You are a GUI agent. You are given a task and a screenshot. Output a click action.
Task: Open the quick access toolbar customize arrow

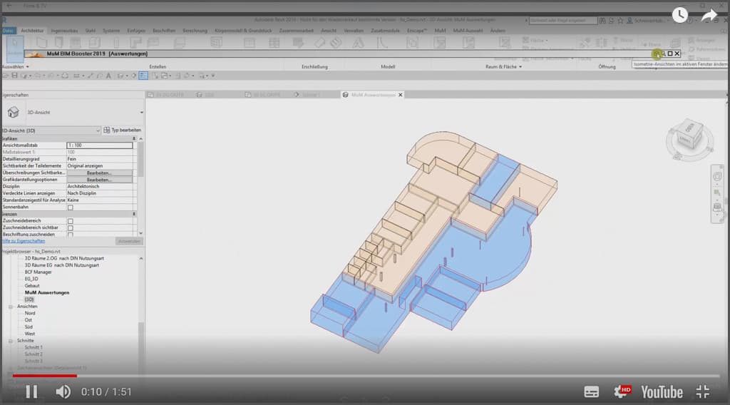213,76
